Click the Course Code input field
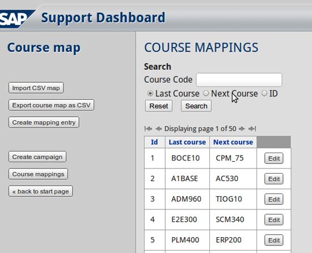The width and height of the screenshot is (312, 253). (x=239, y=80)
